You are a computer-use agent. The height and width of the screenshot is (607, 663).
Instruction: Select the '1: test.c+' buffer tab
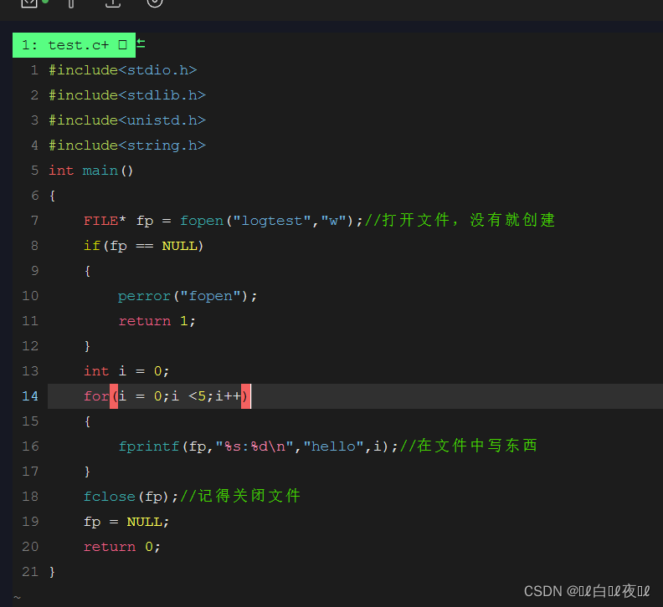(74, 45)
